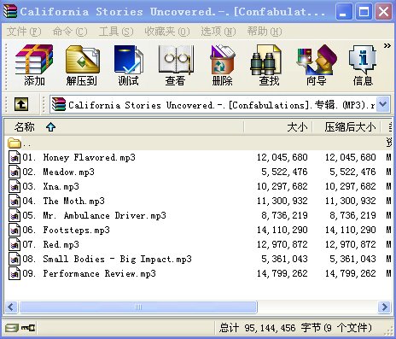Open the archive path dropdown arrow
396x339 pixels.
point(383,105)
